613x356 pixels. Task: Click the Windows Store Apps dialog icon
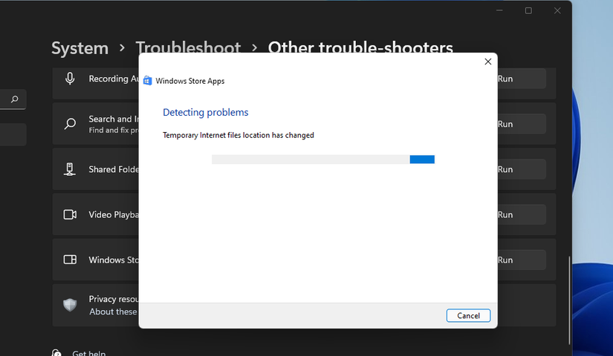tap(147, 80)
